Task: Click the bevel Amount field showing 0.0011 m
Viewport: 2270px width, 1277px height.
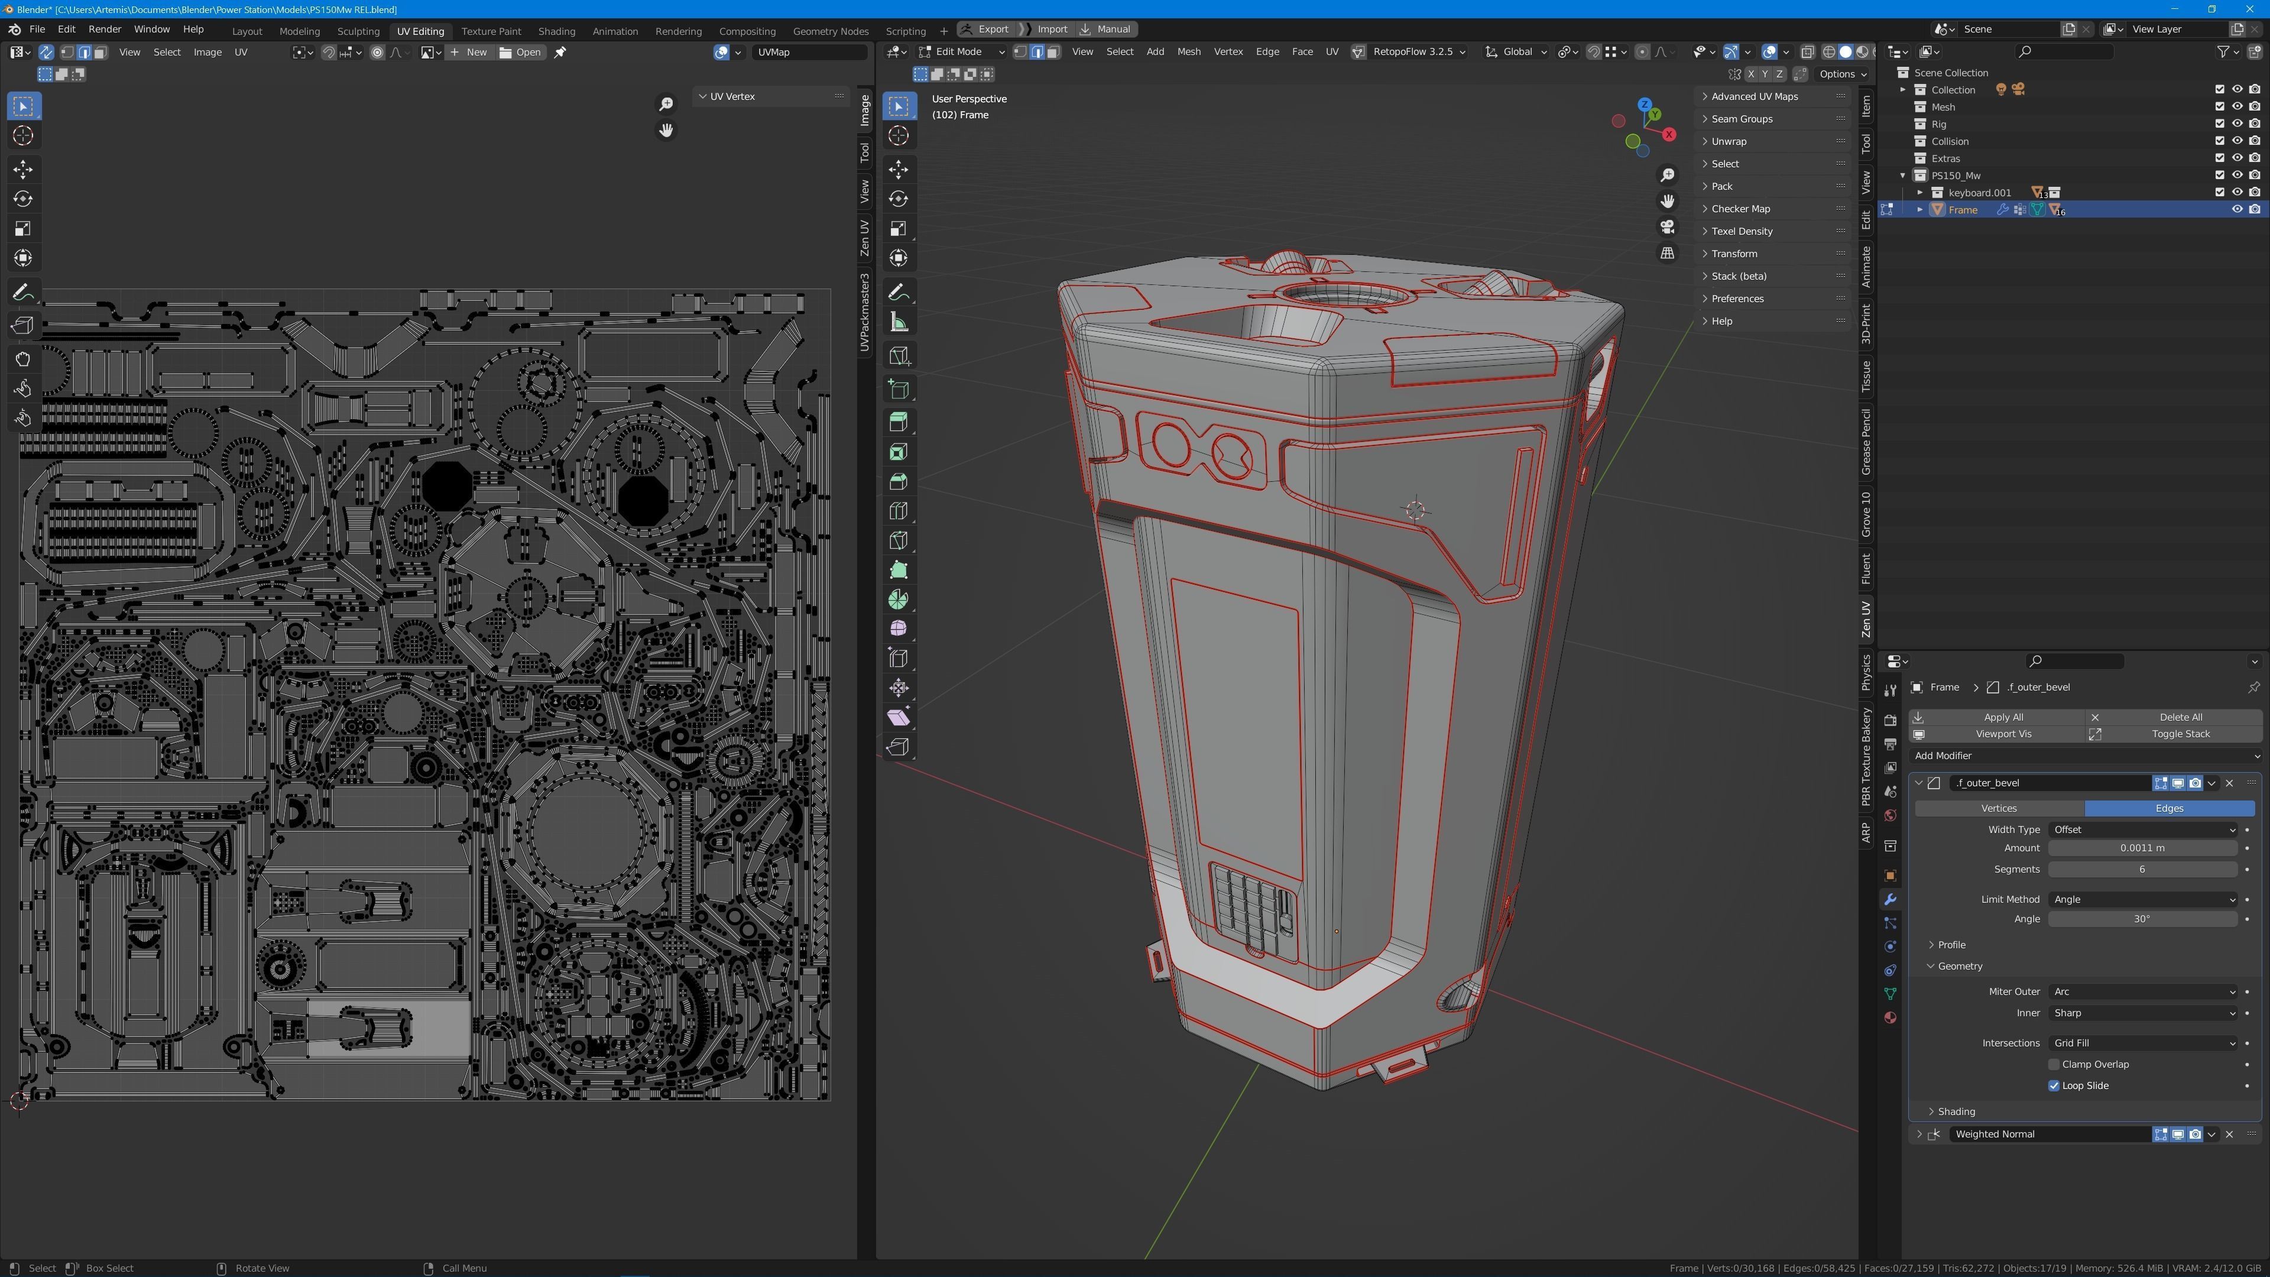Action: click(x=2142, y=849)
